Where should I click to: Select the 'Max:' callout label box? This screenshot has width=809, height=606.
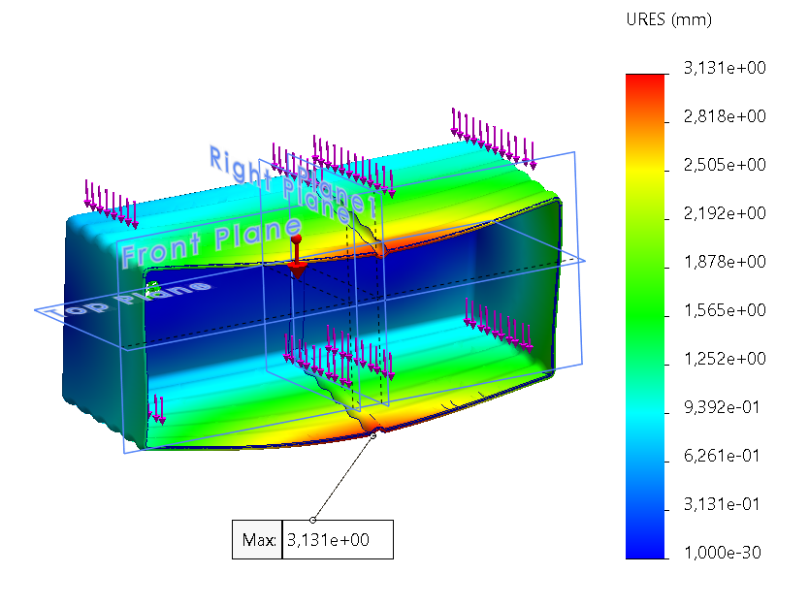click(x=257, y=540)
